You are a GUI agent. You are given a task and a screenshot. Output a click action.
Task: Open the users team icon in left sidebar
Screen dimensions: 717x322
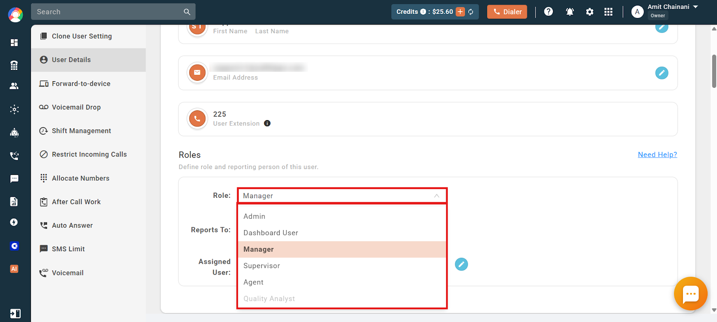(x=14, y=86)
